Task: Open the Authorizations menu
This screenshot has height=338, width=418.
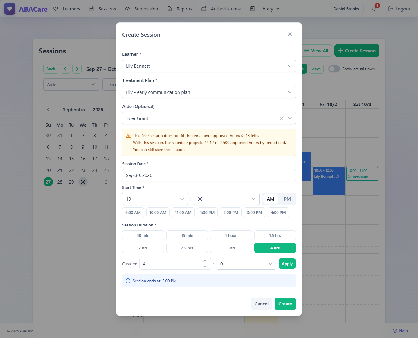Action: coord(221,9)
